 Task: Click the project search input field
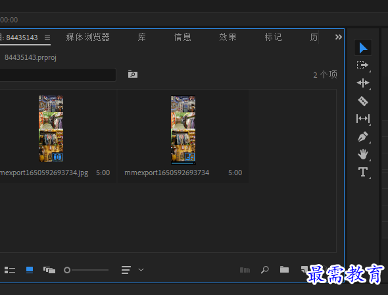coord(58,74)
